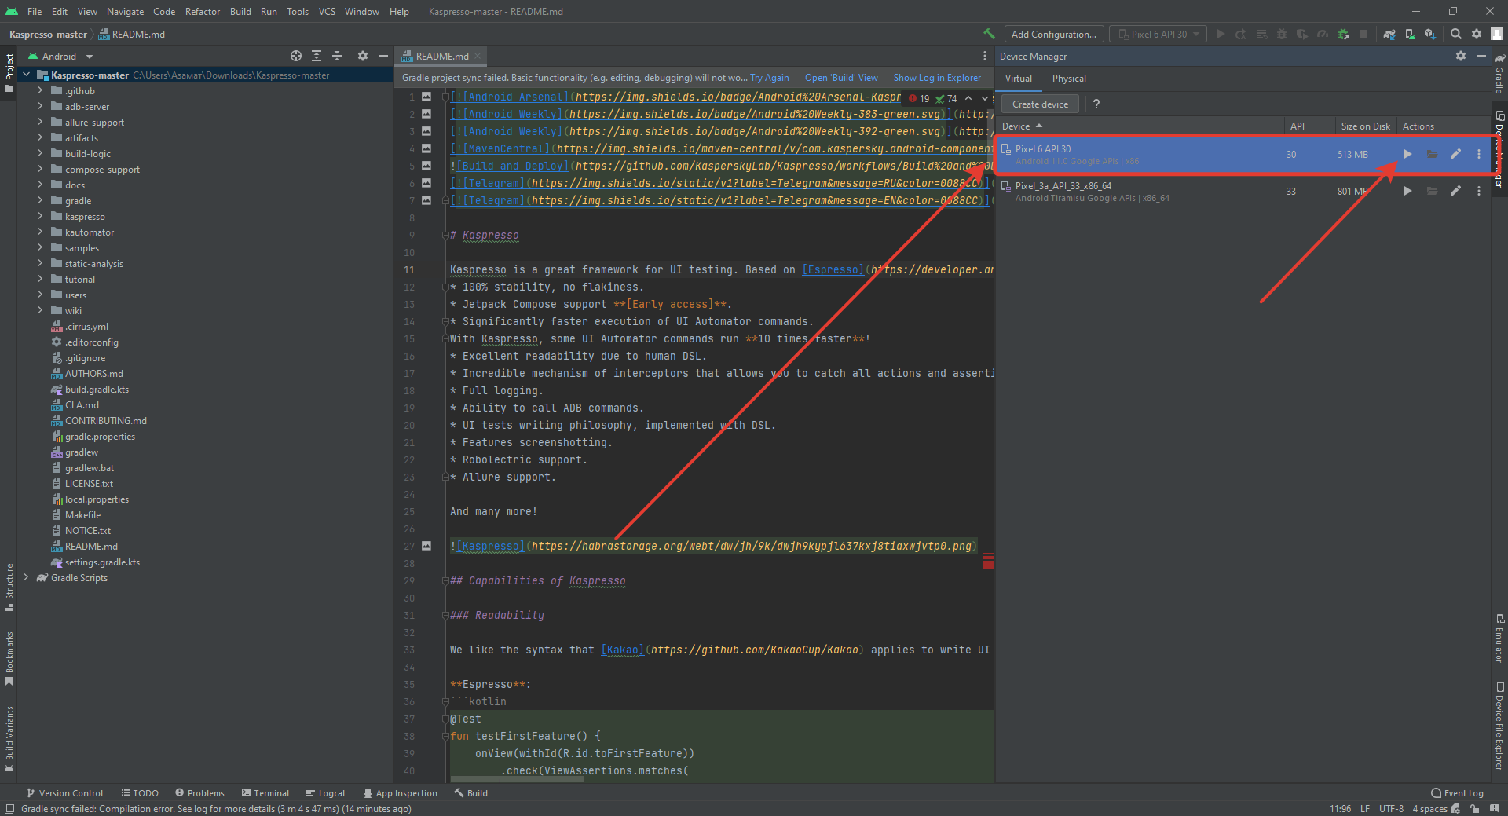The image size is (1508, 816).
Task: Click the Make Project hammer icon
Action: (989, 34)
